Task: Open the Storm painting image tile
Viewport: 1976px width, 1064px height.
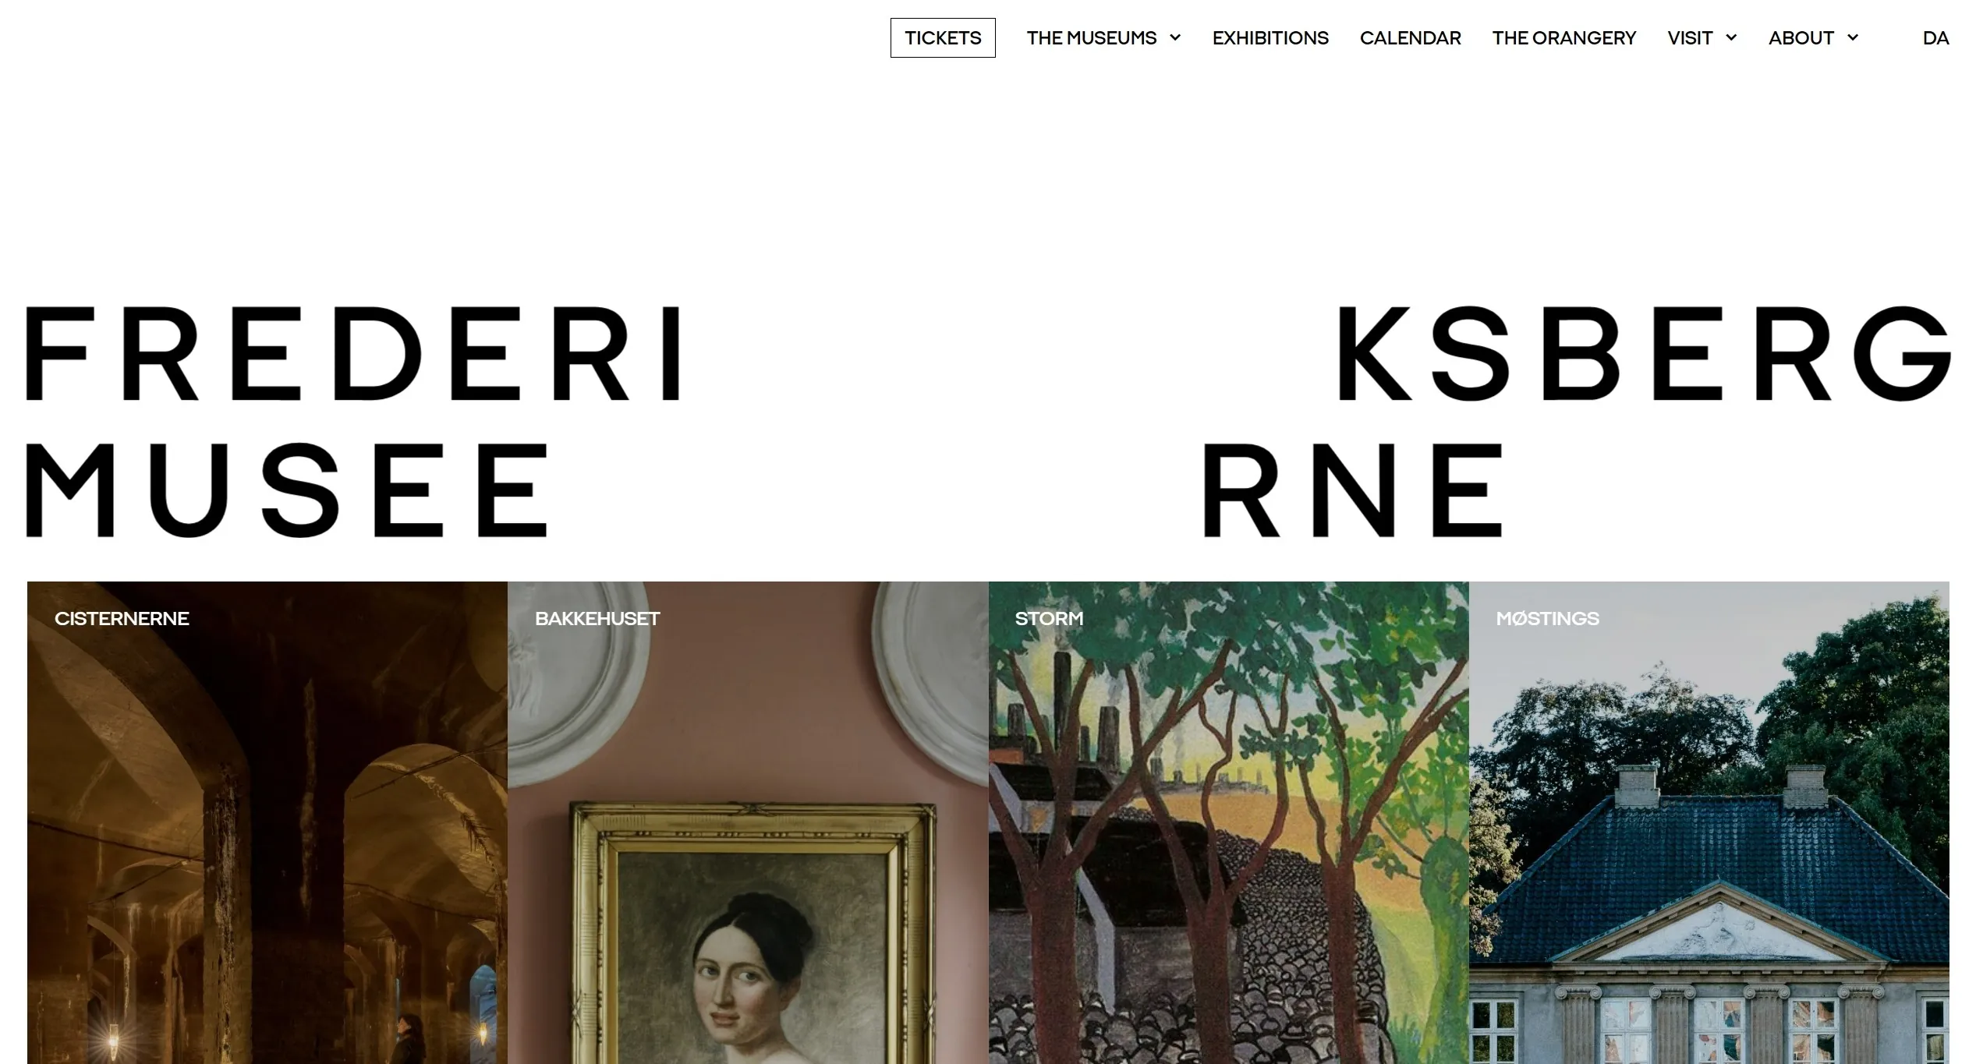Action: (1229, 822)
